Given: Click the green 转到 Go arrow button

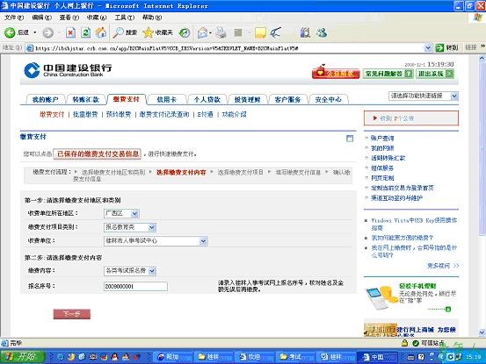Looking at the screenshot, I should tap(446, 47).
